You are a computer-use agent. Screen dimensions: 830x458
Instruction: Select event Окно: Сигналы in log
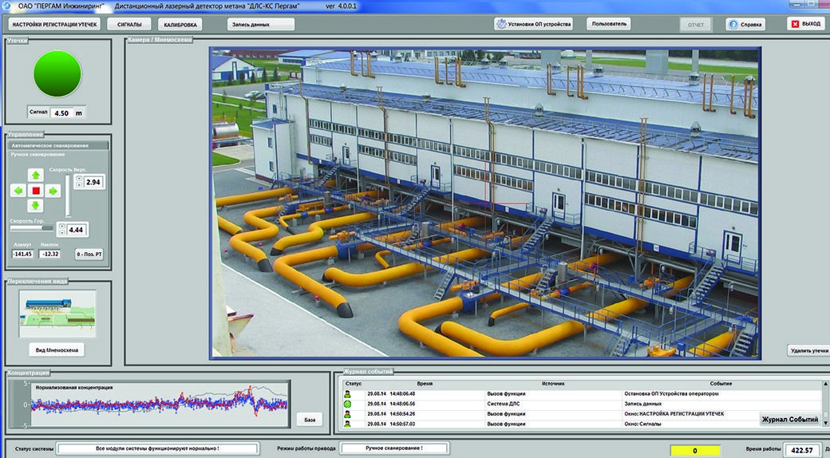pos(642,424)
